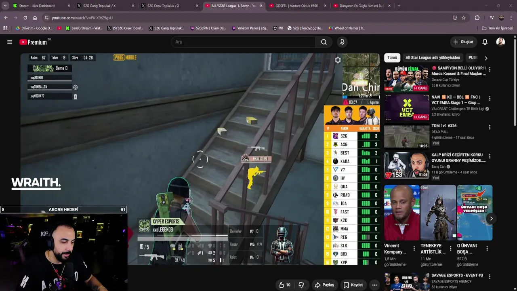This screenshot has width=517, height=291.
Task: Click the YouTube search magnifier button
Action: (324, 42)
